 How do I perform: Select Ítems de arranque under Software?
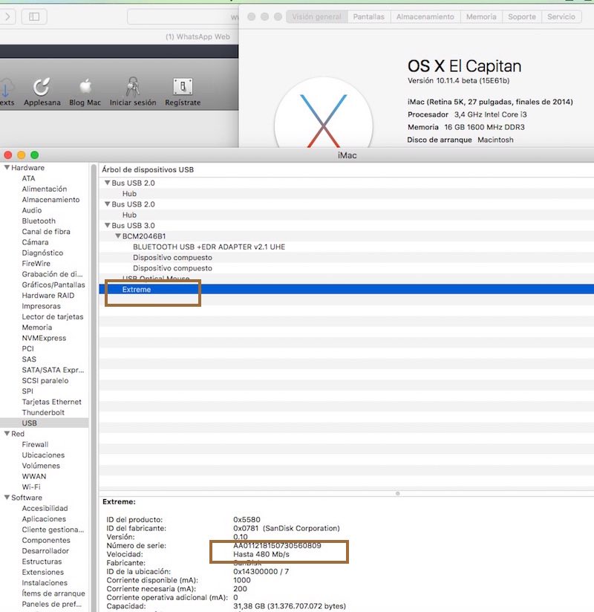[x=53, y=593]
